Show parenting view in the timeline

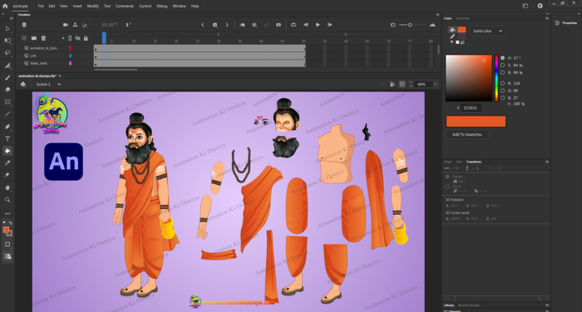[75, 25]
